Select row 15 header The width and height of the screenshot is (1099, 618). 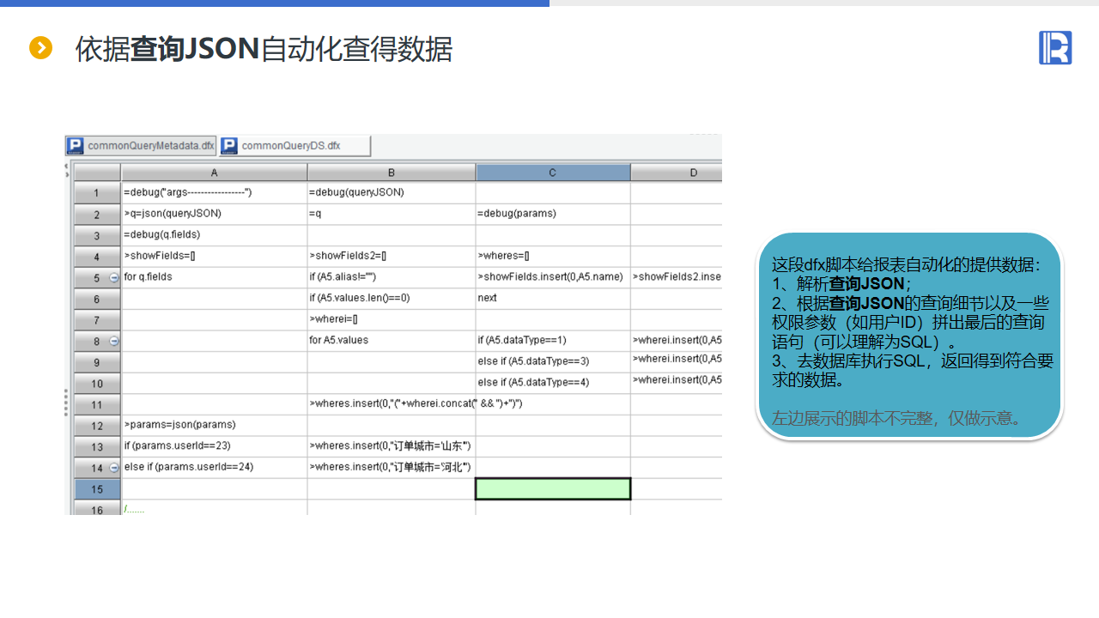coord(97,489)
